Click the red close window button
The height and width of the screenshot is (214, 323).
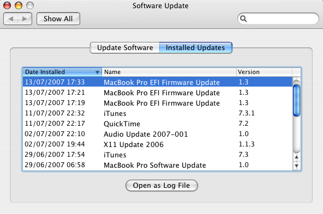click(x=7, y=5)
